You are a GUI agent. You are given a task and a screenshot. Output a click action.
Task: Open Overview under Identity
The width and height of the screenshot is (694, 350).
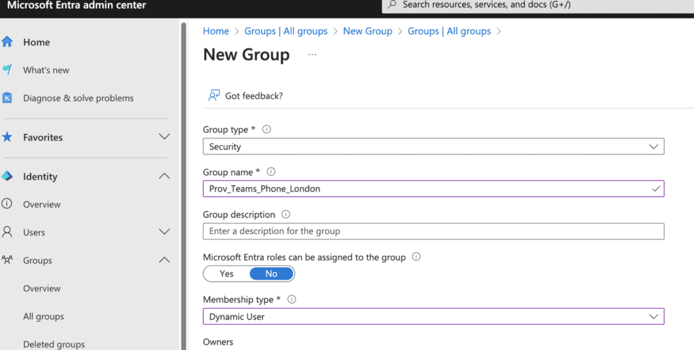(41, 204)
